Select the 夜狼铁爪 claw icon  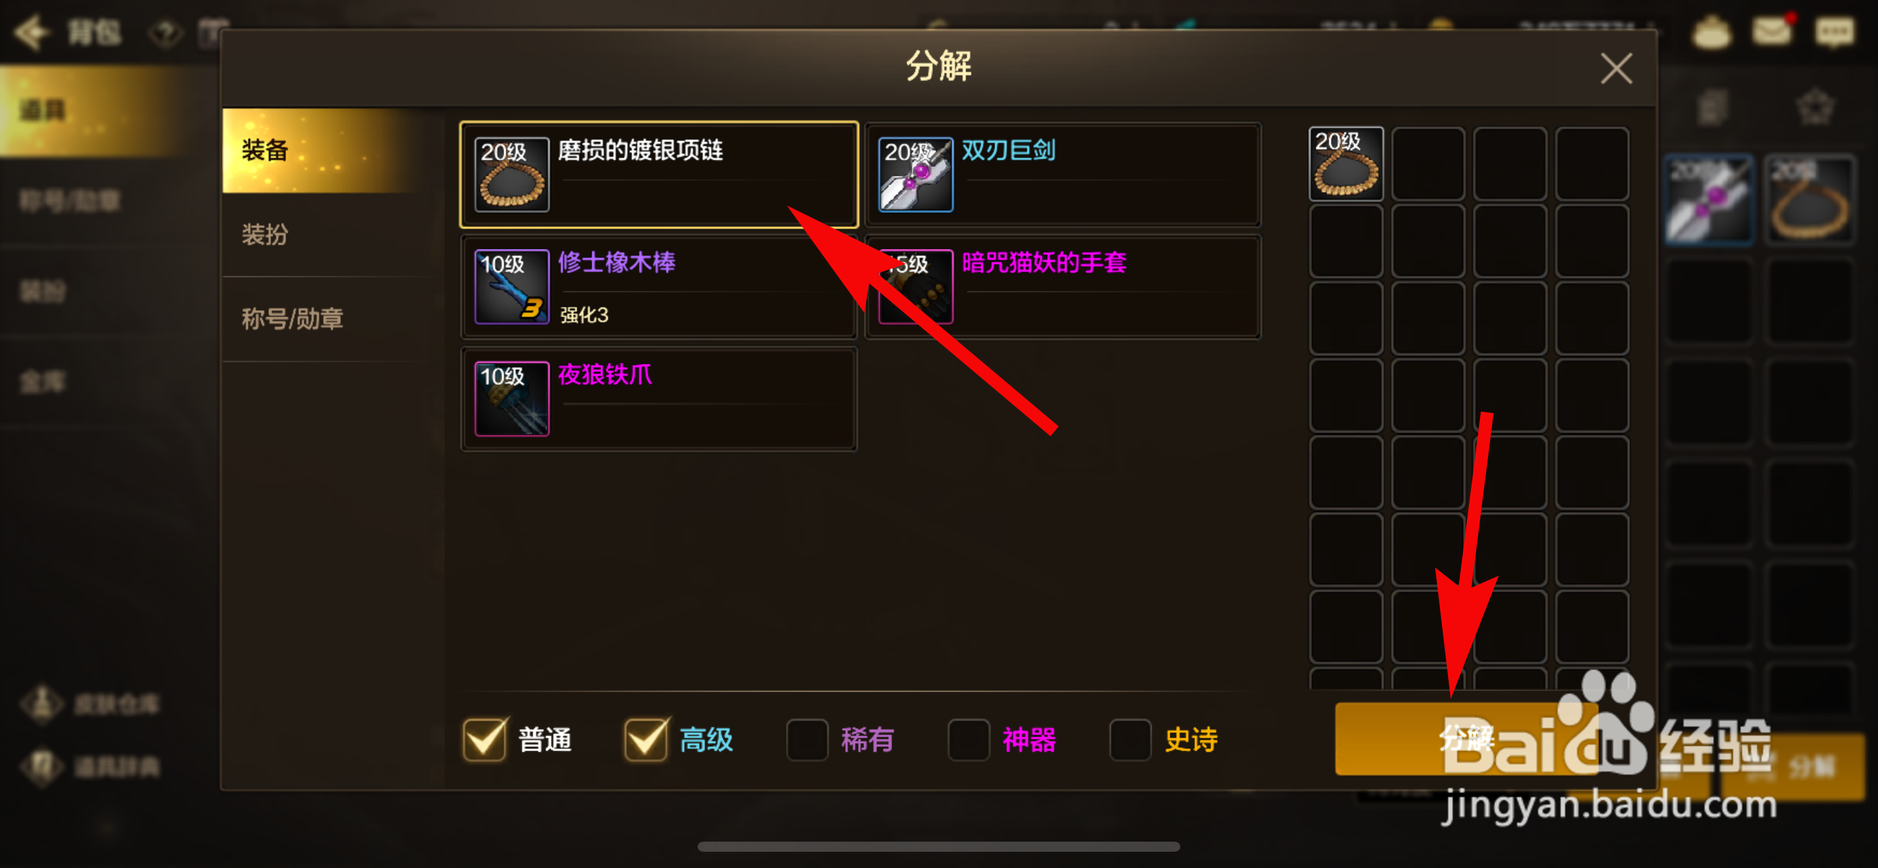pos(512,399)
